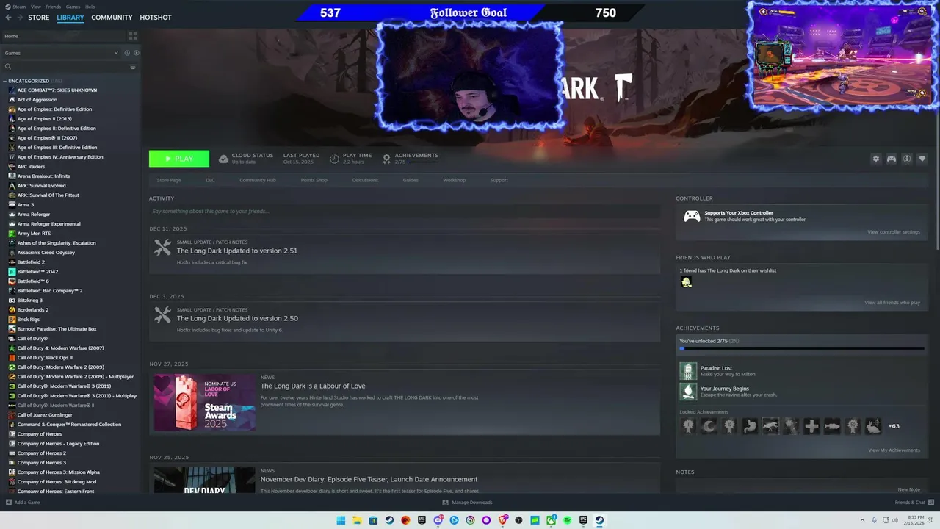This screenshot has height=529, width=940.
Task: Click View My Achievements
Action: 894,450
